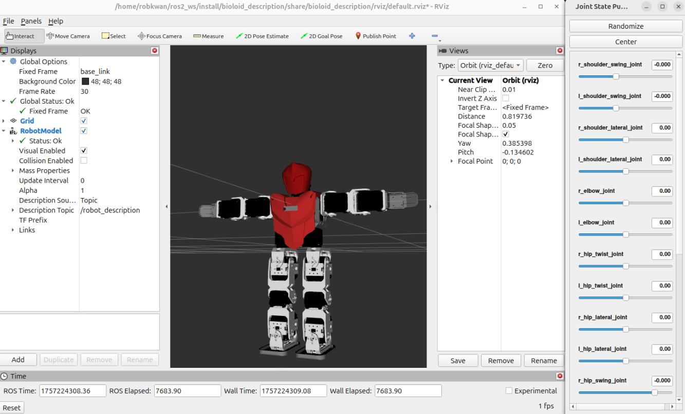Image resolution: width=685 pixels, height=414 pixels.
Task: Uncheck the Grid display checkbox
Action: (x=84, y=121)
